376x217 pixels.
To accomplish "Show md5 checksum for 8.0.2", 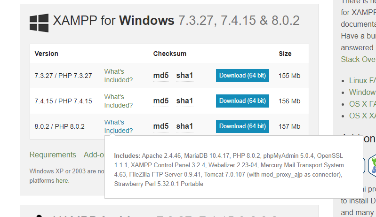I will [x=161, y=126].
